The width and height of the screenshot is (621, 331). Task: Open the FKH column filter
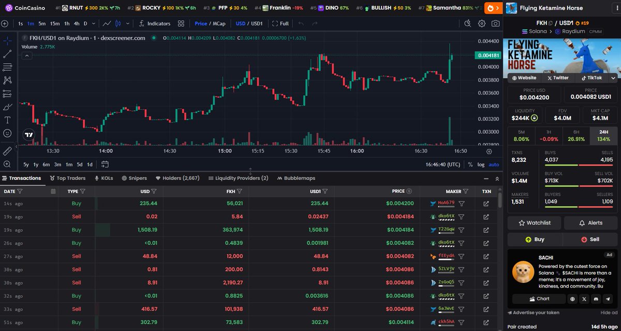240,191
